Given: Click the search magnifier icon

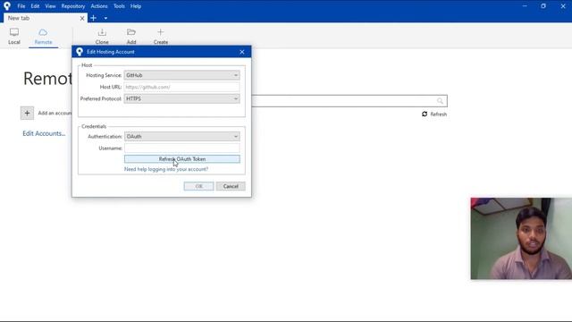Looking at the screenshot, I should coord(440,101).
